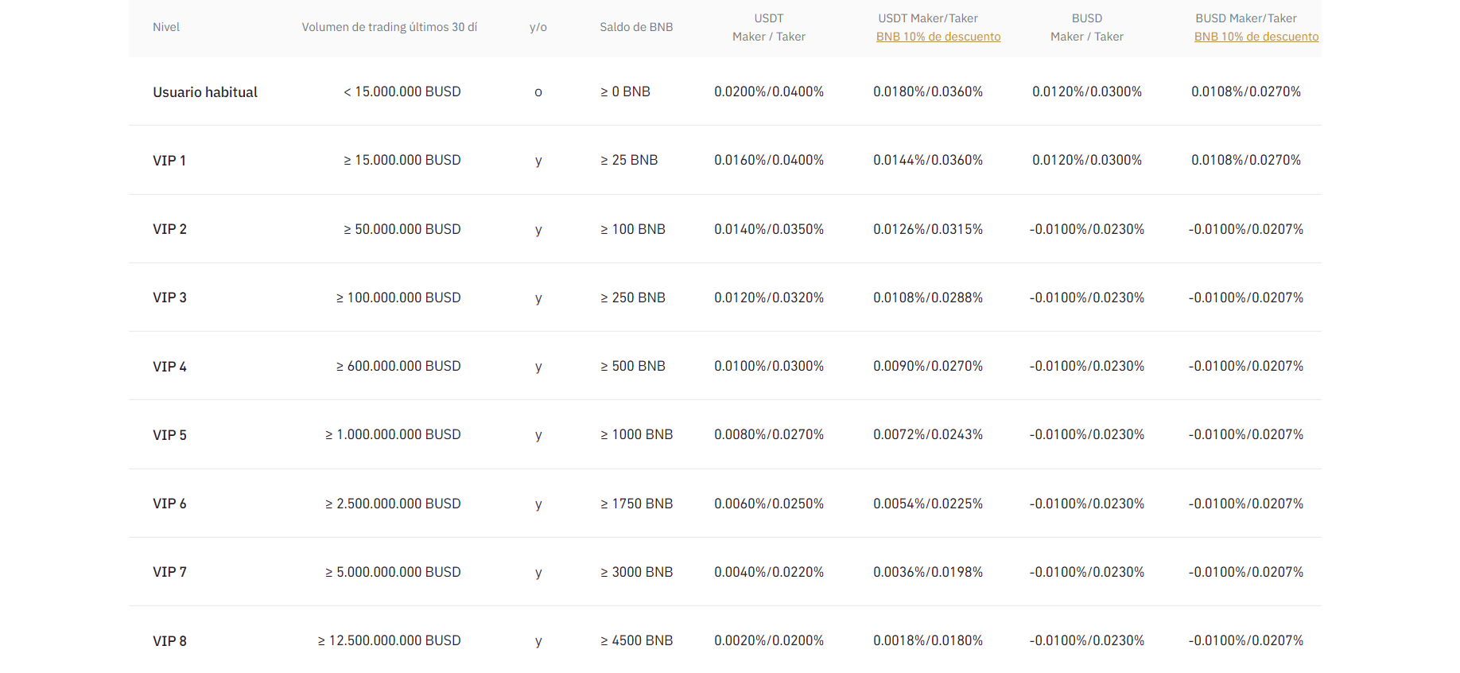
Task: Click the Nivel column header
Action: 166,27
